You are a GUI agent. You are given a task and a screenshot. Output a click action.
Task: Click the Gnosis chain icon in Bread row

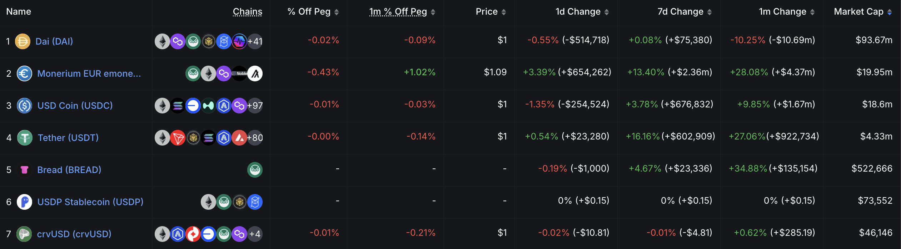click(255, 170)
